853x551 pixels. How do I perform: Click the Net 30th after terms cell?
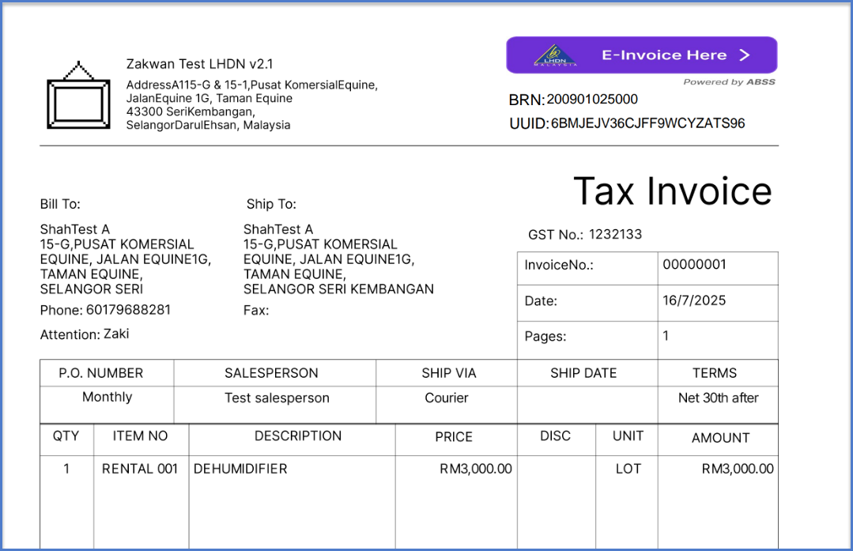pyautogui.click(x=718, y=398)
